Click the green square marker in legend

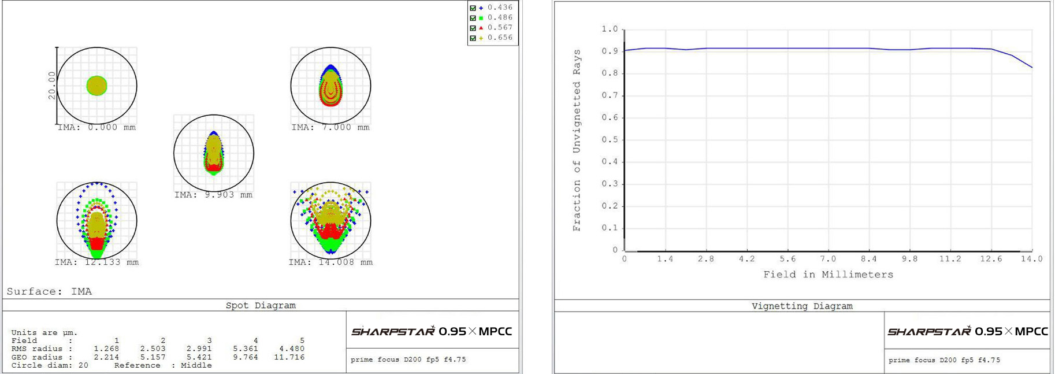point(481,18)
